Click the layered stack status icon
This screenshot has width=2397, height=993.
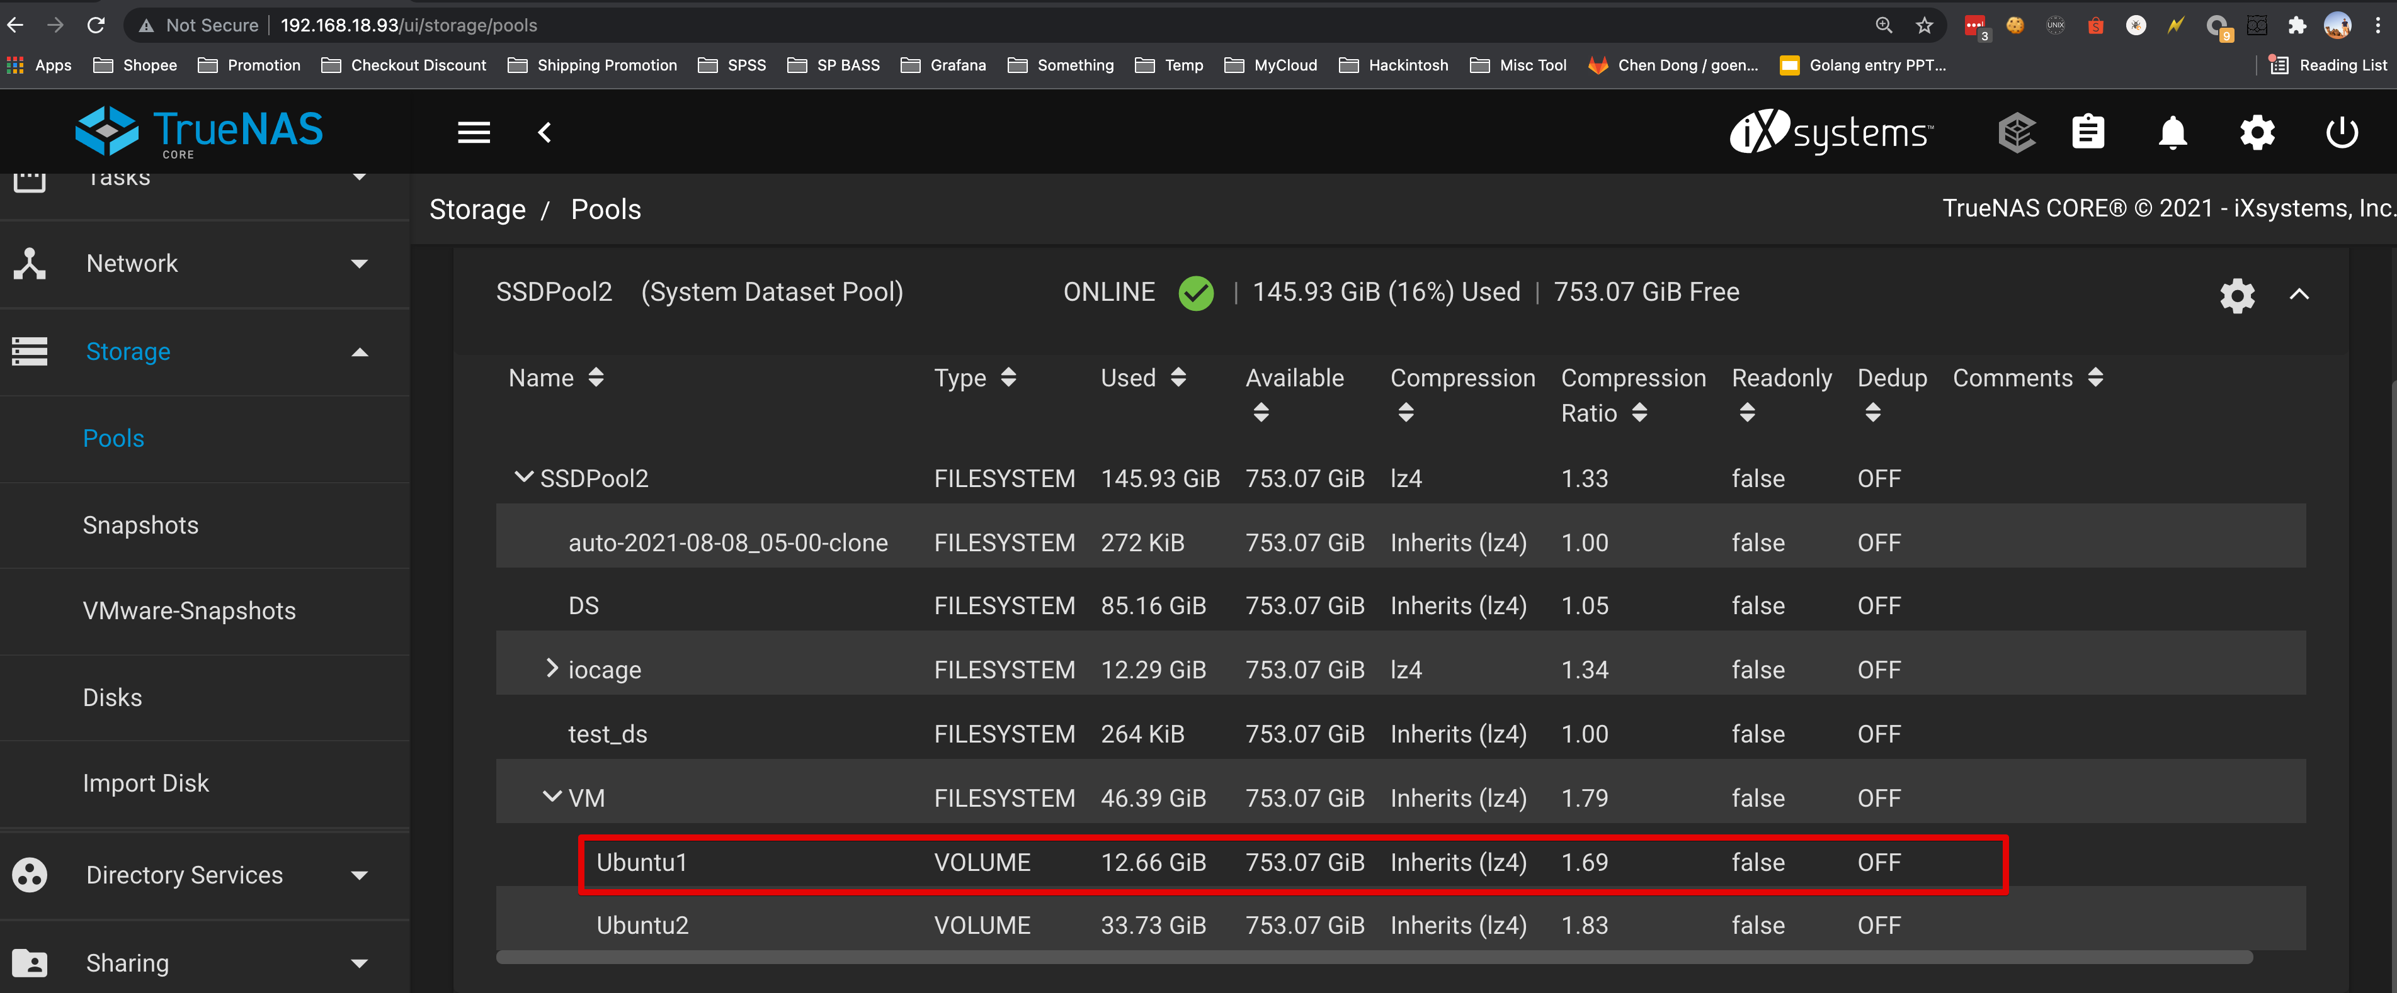(2017, 132)
